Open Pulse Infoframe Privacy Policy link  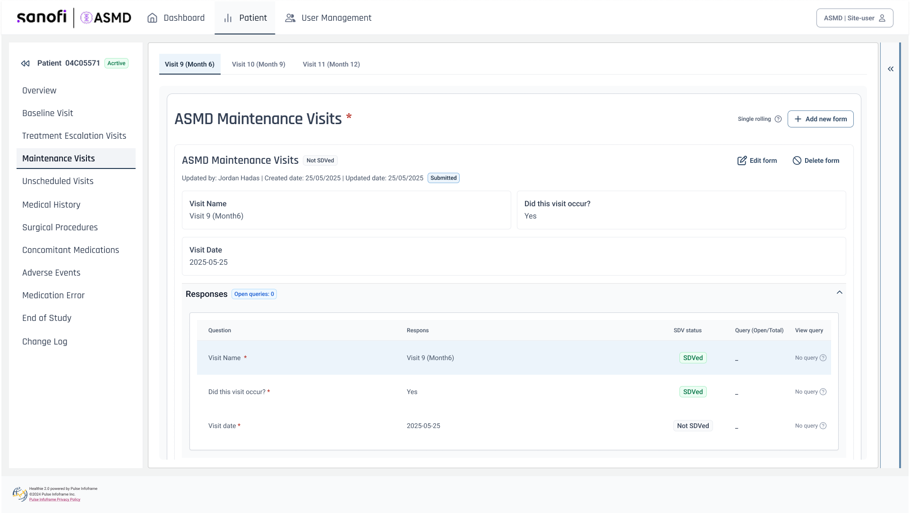tap(55, 499)
